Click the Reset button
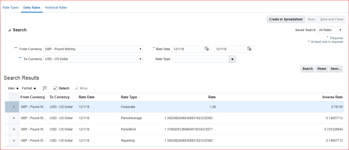 322,69
